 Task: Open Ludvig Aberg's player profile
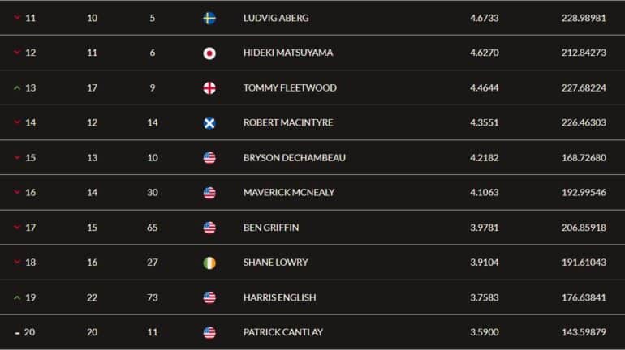pos(276,18)
